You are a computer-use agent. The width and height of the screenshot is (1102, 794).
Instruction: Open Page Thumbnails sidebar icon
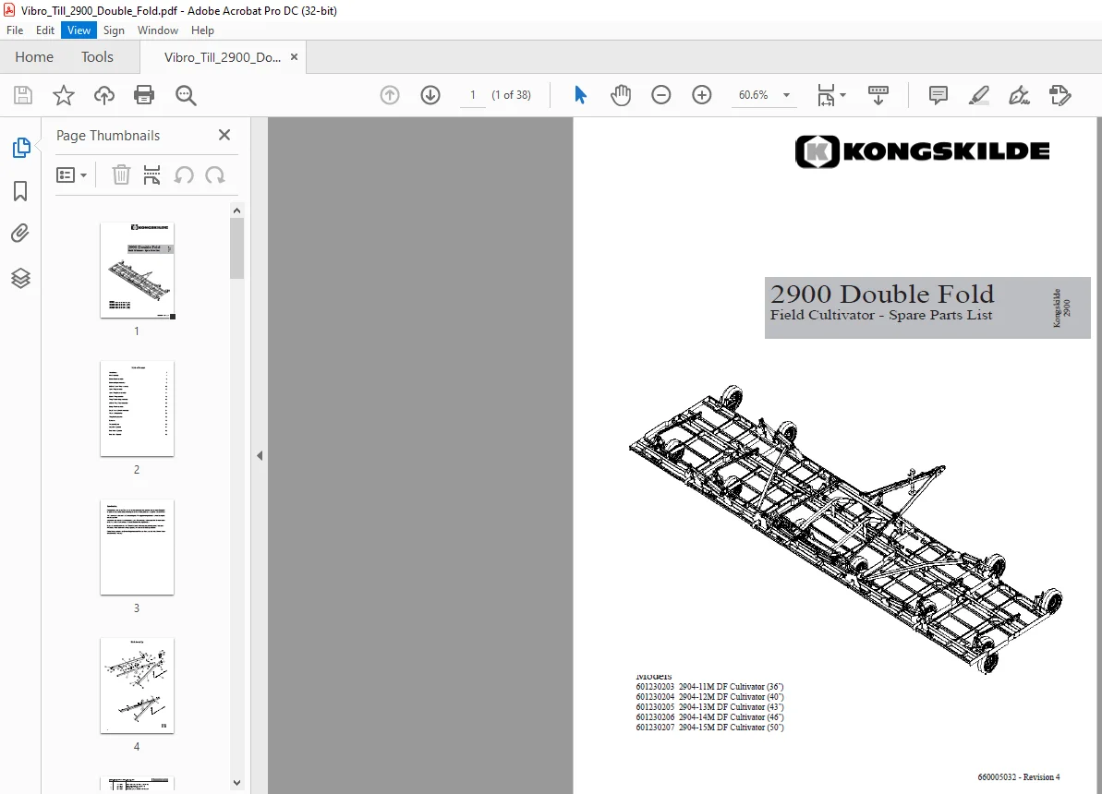pos(21,148)
